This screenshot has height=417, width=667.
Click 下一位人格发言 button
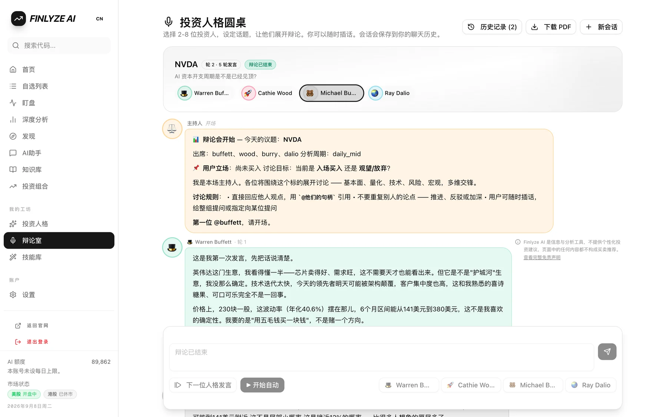coord(203,385)
